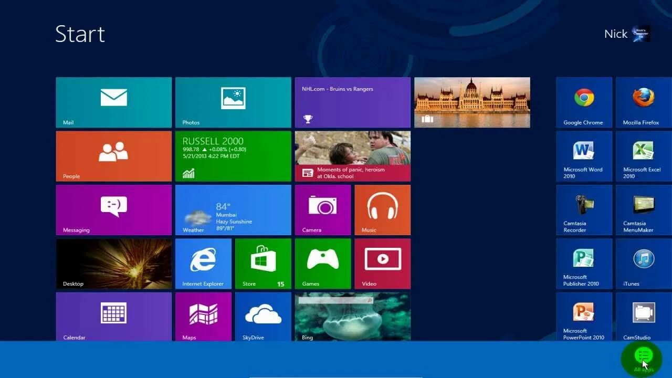The image size is (672, 378).
Task: Open the Camera tile
Action: click(x=323, y=210)
